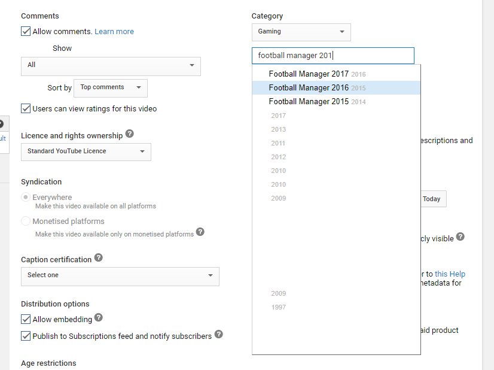Image resolution: width=494 pixels, height=370 pixels.
Task: Toggle Users can view ratings checkbox
Action: click(26, 108)
